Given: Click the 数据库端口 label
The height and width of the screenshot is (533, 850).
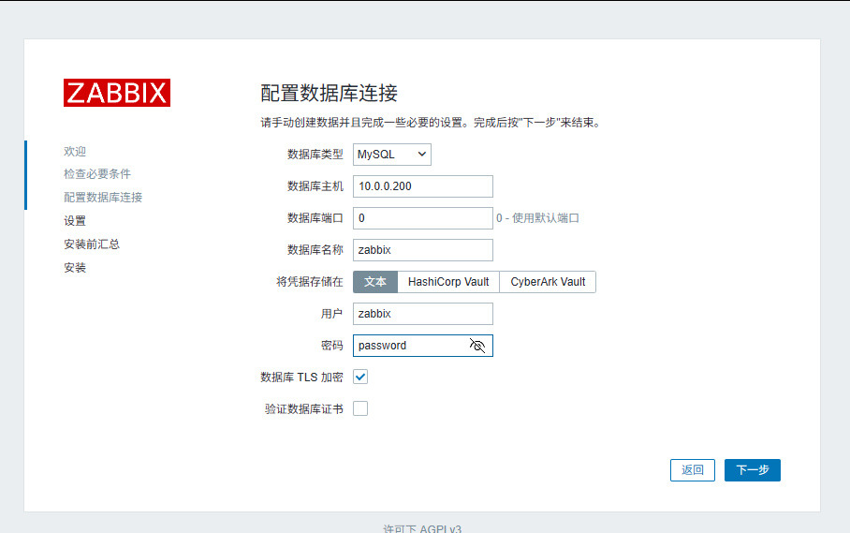Looking at the screenshot, I should [x=315, y=218].
